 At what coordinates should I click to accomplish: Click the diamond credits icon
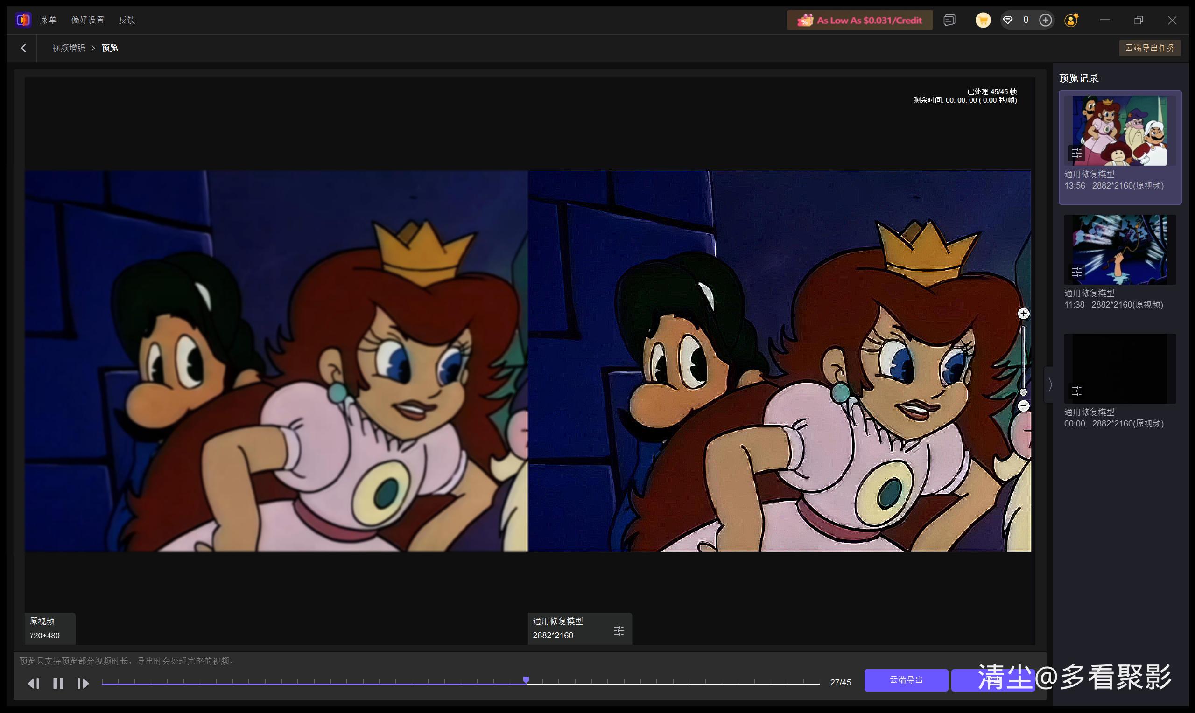tap(1008, 20)
